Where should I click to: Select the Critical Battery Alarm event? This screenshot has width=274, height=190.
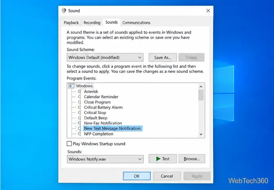coord(103,107)
